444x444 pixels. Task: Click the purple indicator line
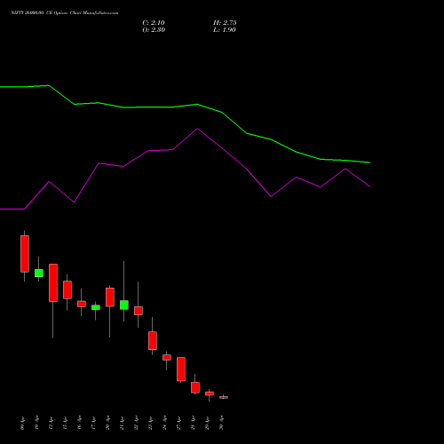[x=185, y=139]
